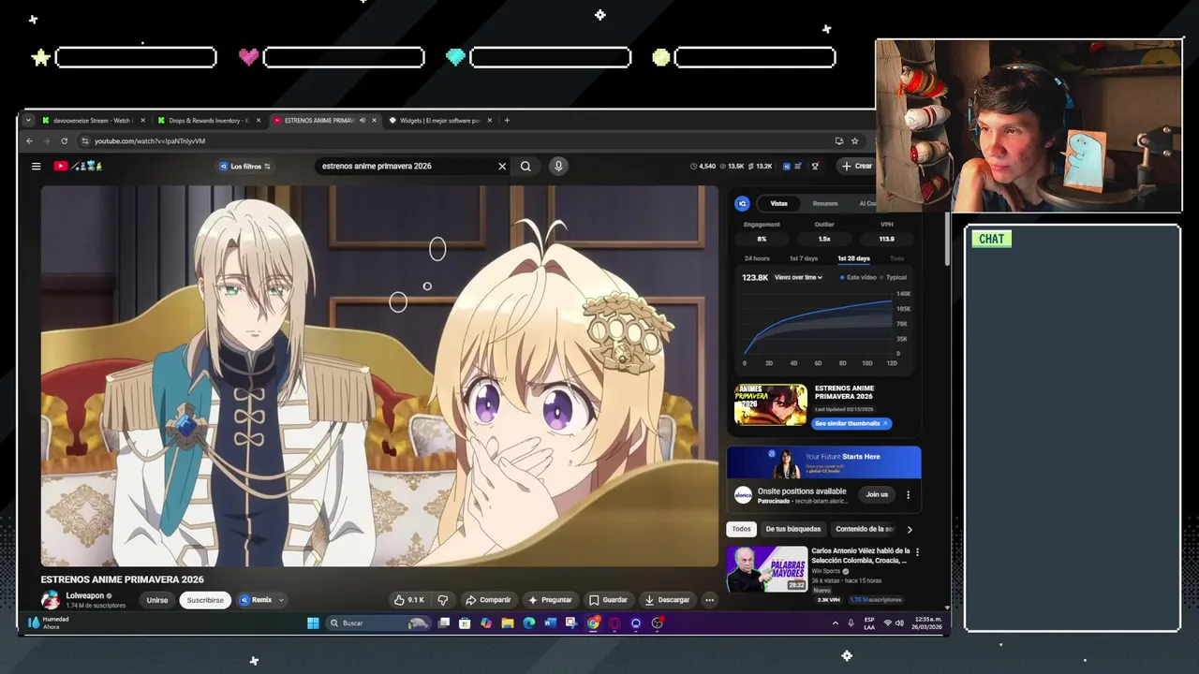Close the ESTRENOS ANIME browser tab
This screenshot has height=674, width=1199.
click(x=375, y=120)
